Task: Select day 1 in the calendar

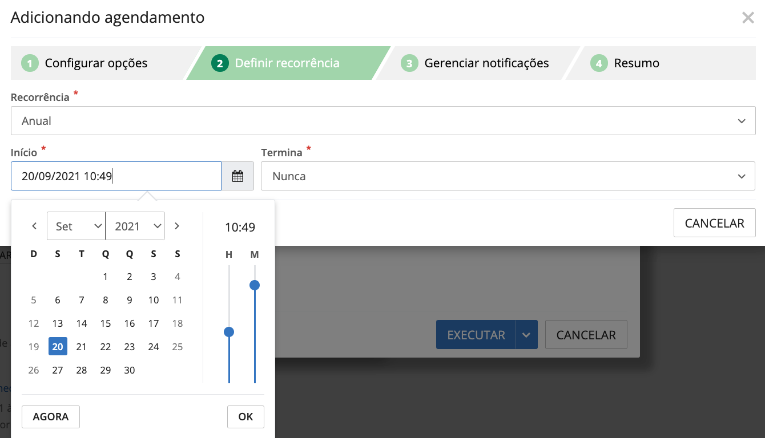Action: click(x=106, y=277)
